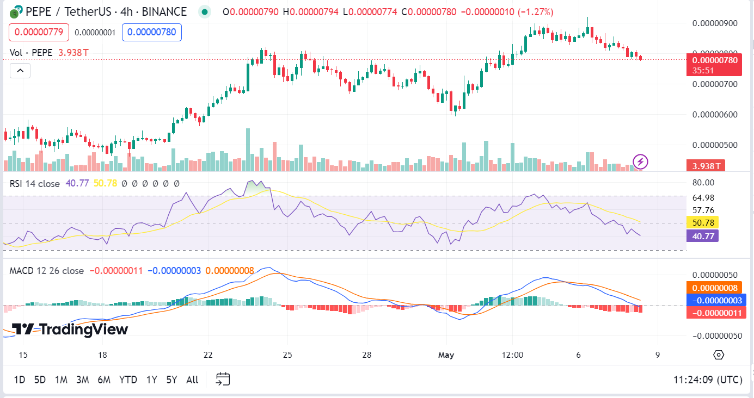Open chart settings gear icon
Screen dimensions: 754x398
[x=719, y=355]
